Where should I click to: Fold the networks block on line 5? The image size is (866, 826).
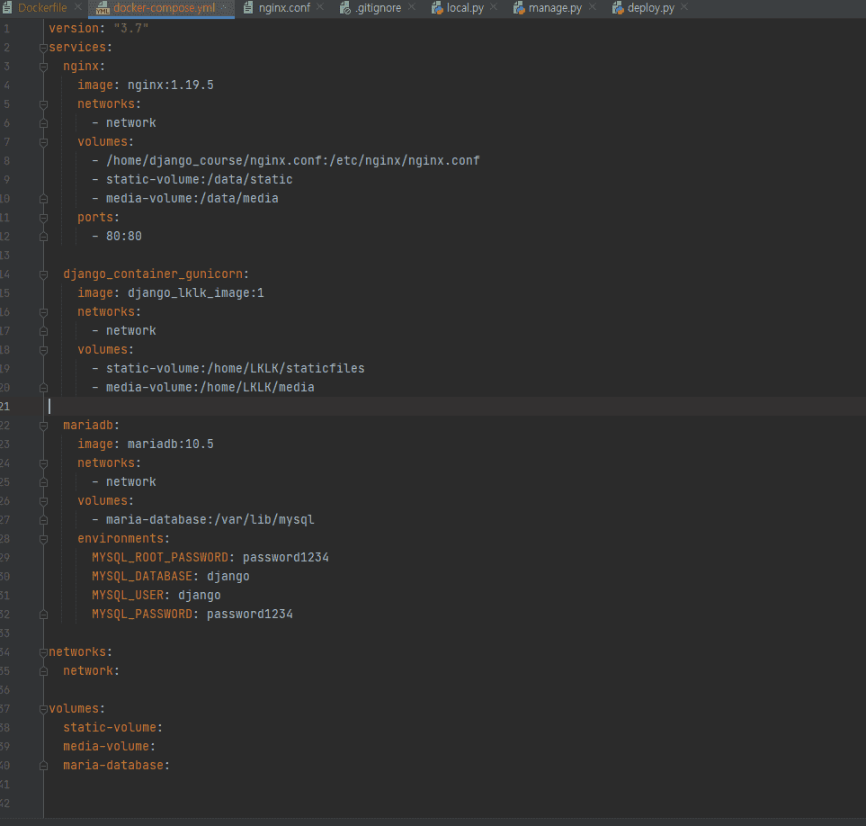pyautogui.click(x=44, y=104)
